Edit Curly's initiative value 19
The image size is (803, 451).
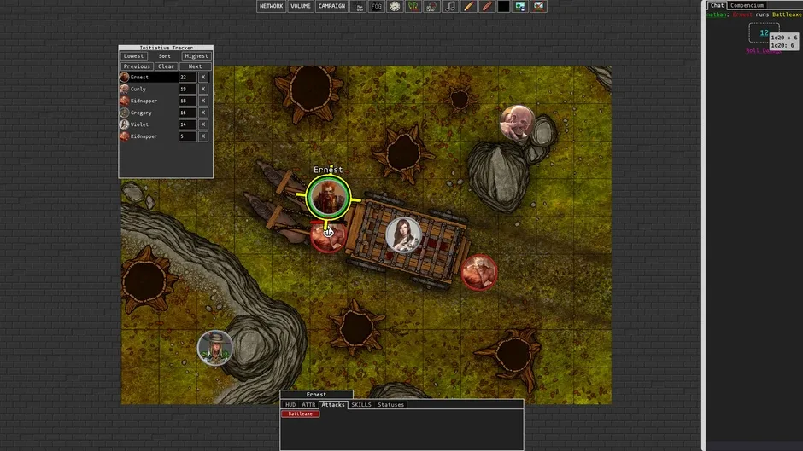(187, 89)
